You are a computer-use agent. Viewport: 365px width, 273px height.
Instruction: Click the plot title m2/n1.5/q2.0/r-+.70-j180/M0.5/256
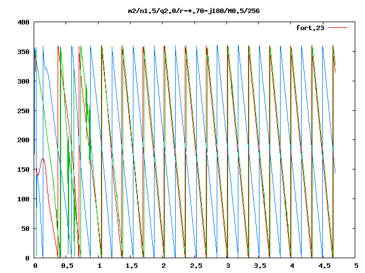194,11
